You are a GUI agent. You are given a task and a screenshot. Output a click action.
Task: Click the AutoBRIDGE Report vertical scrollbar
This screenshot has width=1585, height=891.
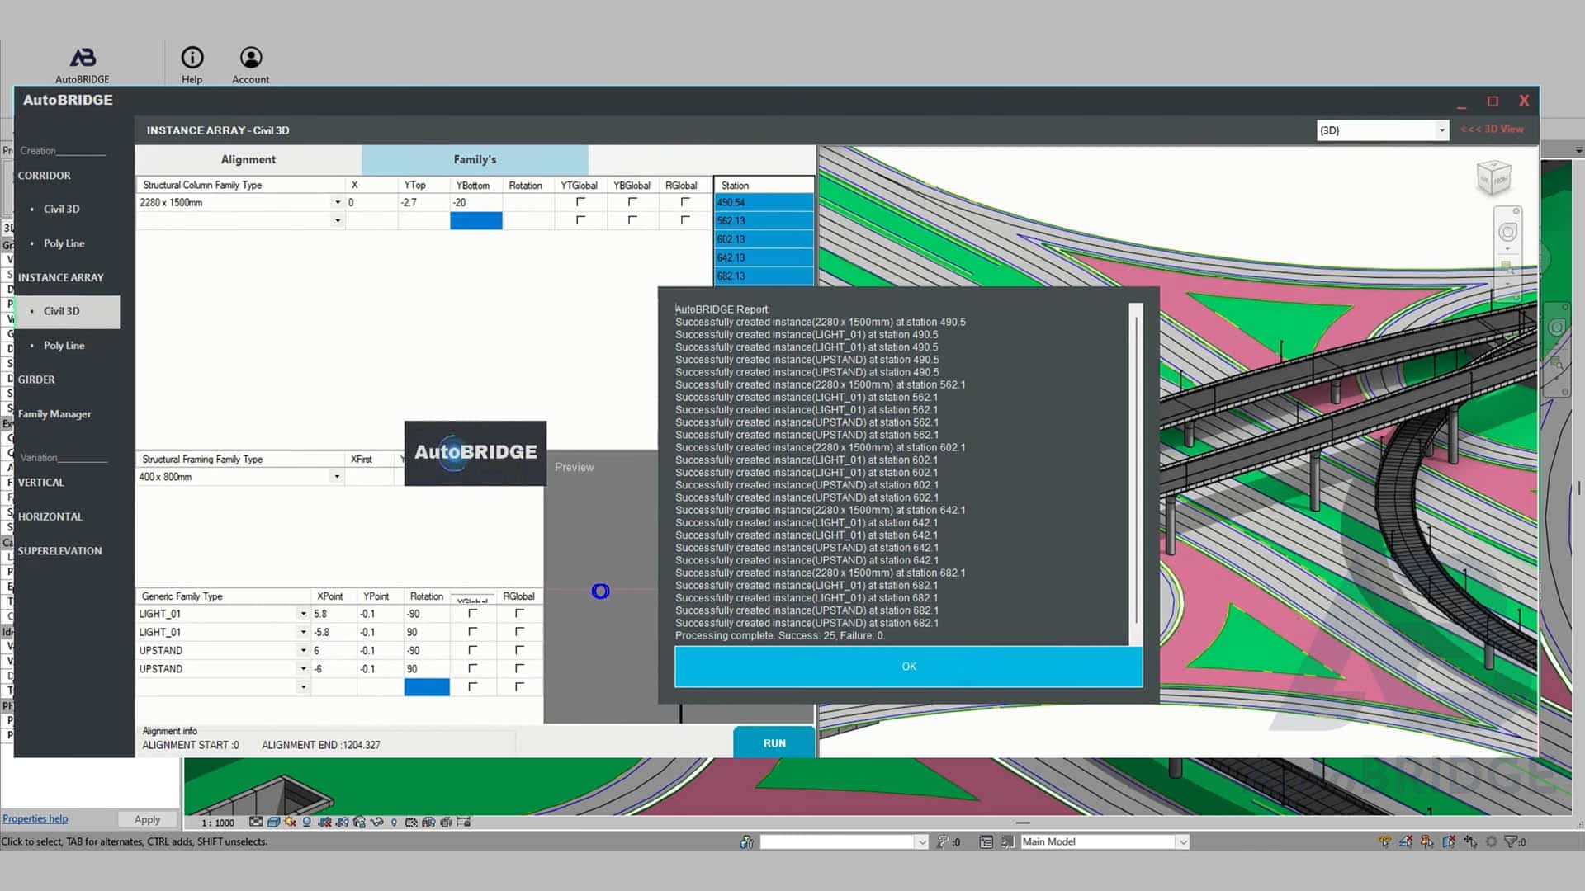point(1136,474)
